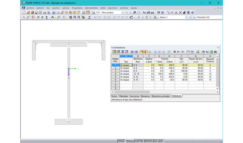Go to previous table with left arrow icon

click(x=132, y=52)
